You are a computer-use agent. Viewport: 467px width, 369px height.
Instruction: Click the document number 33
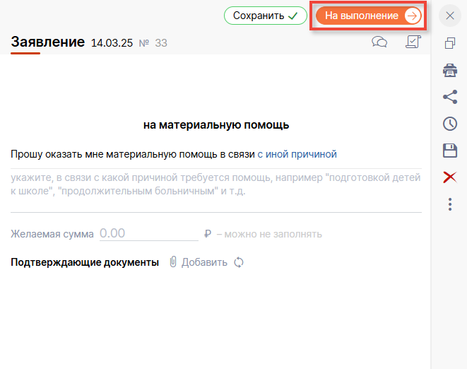[160, 44]
